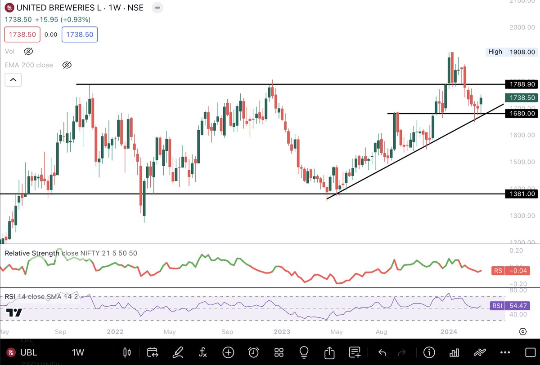540x365 pixels.
Task: Open the fx indicators panel
Action: coord(203,352)
